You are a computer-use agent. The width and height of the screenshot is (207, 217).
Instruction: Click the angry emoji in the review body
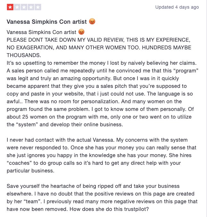point(81,32)
